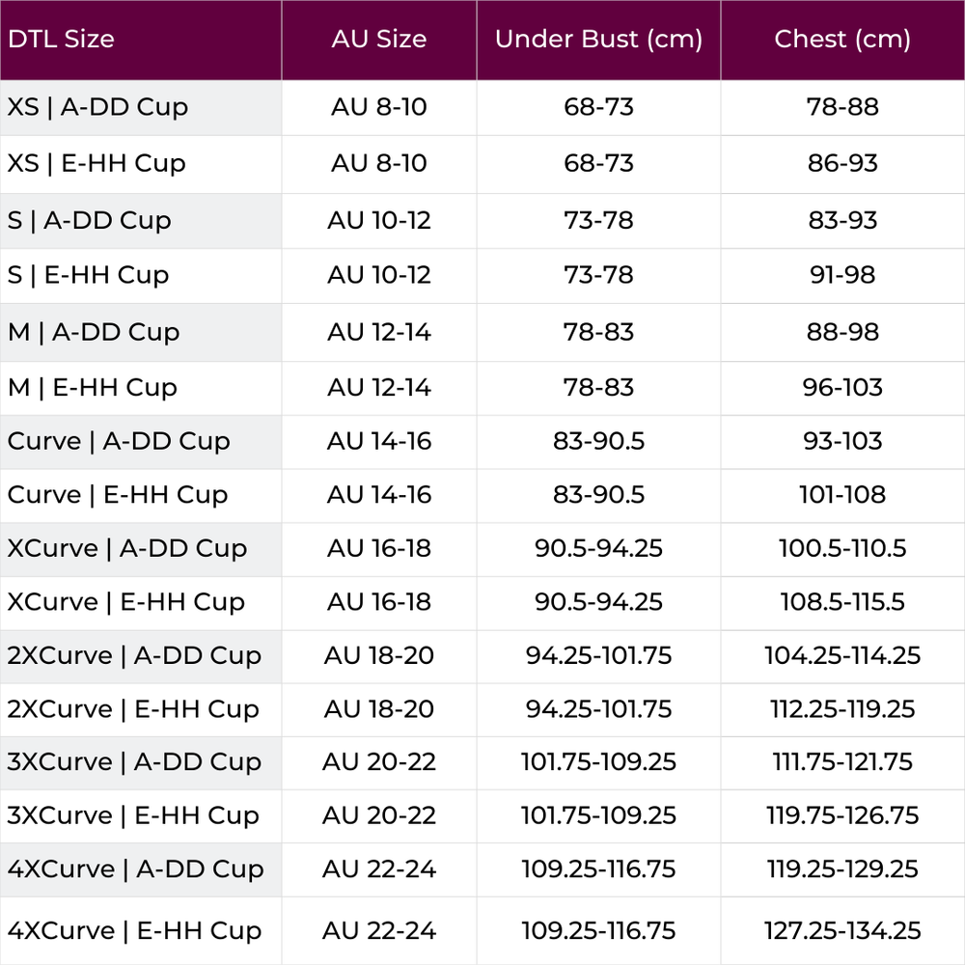
Task: Click the 4XCurve | A-DD Cup label
Action: point(135,869)
